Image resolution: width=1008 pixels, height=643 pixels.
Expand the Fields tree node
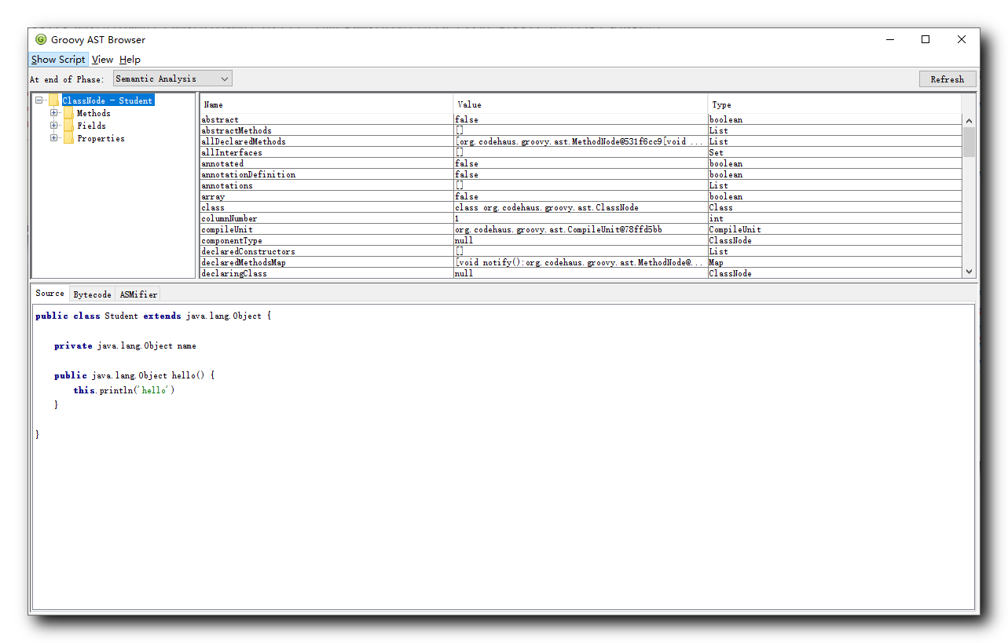pos(53,126)
